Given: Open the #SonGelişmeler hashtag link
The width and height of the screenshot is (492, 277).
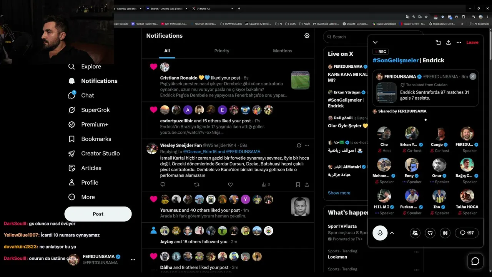Looking at the screenshot, I should [396, 60].
